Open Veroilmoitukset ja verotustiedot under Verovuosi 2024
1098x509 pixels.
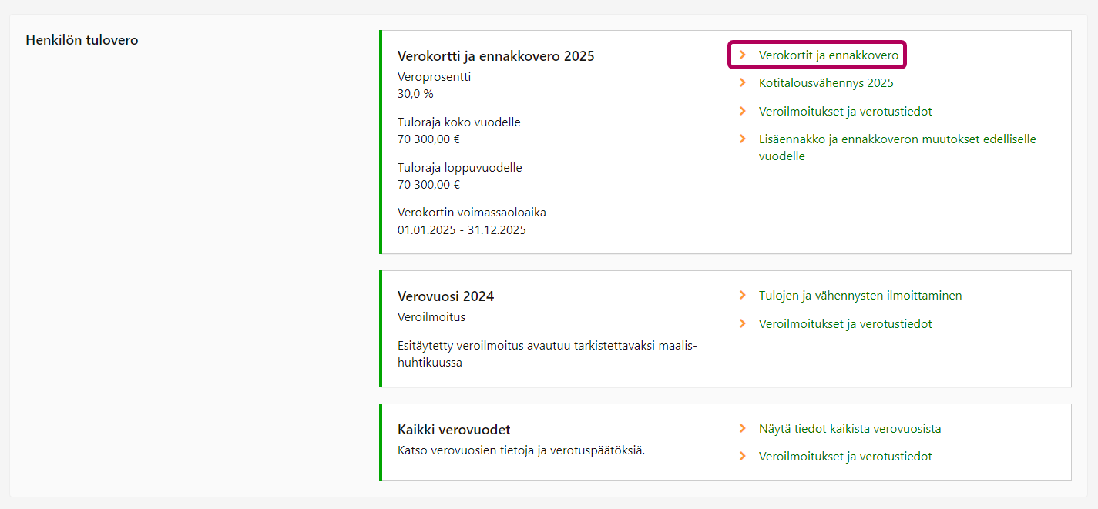click(845, 324)
